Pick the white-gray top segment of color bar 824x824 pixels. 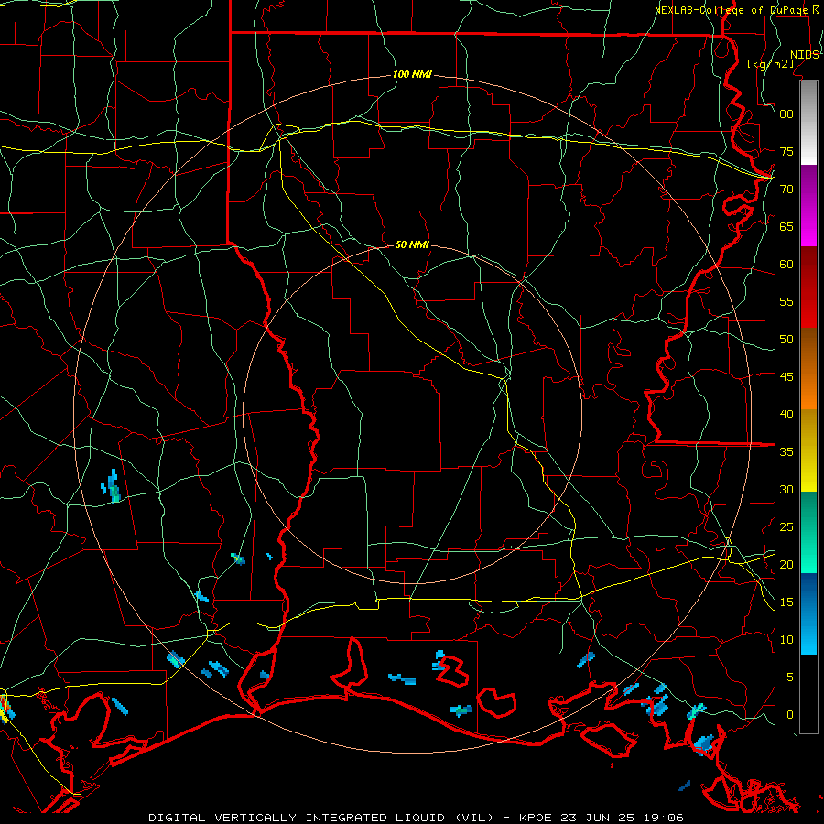pyautogui.click(x=808, y=123)
